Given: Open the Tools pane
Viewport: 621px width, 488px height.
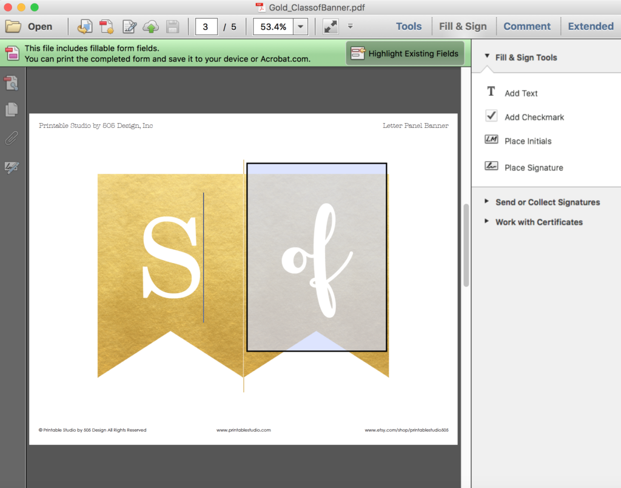Looking at the screenshot, I should tap(408, 26).
